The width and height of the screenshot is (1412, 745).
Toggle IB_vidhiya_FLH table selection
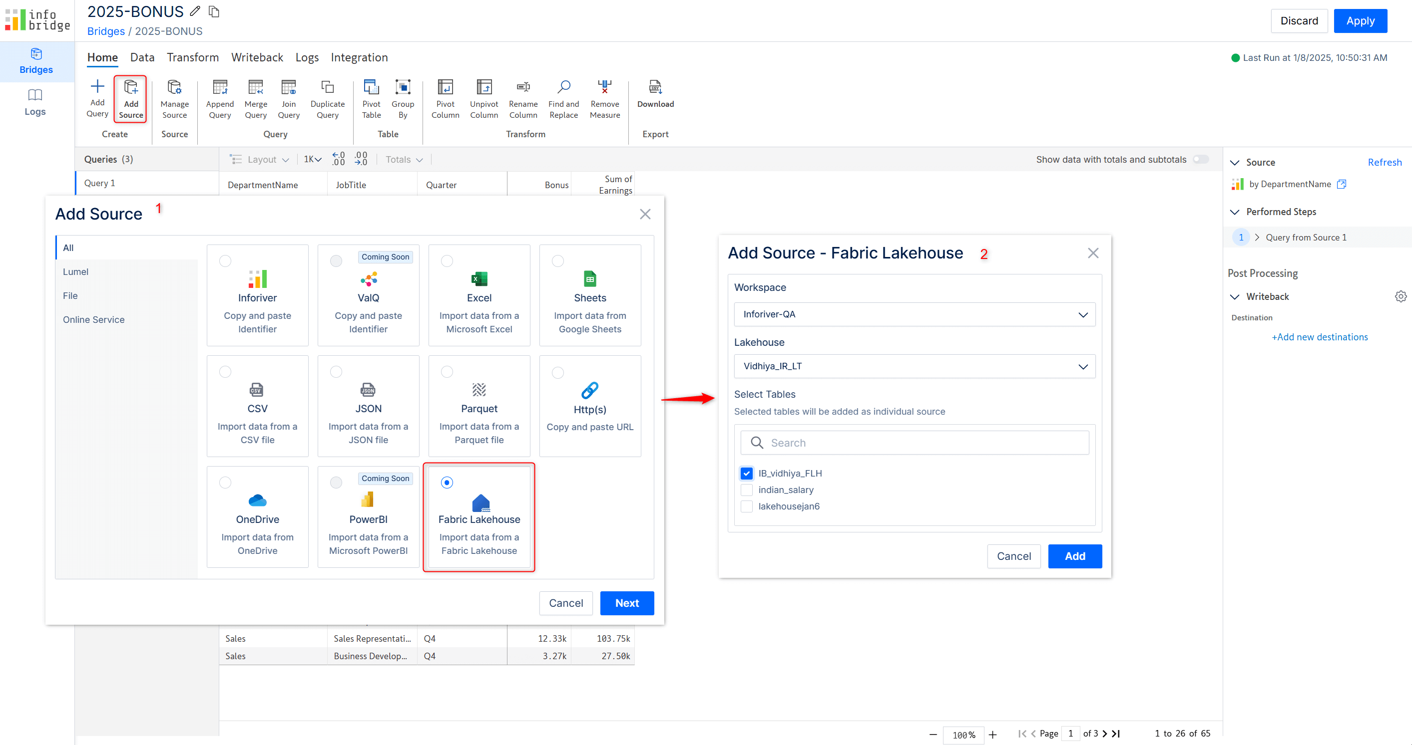click(746, 473)
